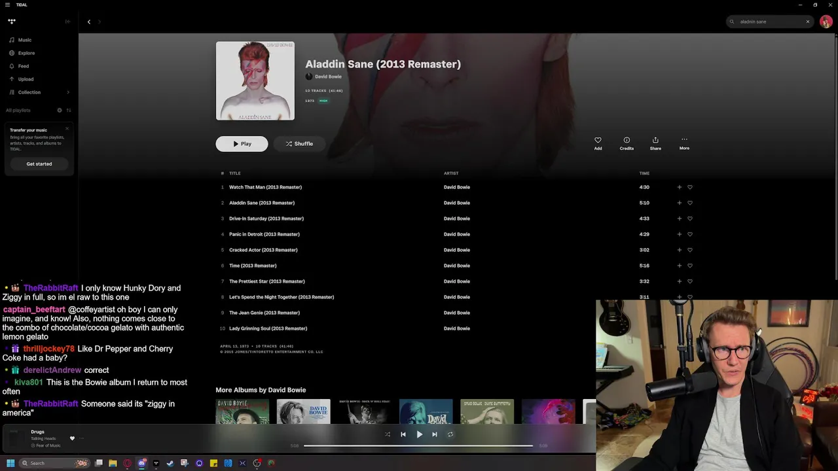This screenshot has height=471, width=838.
Task: Sort All playlists with the arrows icon
Action: 69,110
